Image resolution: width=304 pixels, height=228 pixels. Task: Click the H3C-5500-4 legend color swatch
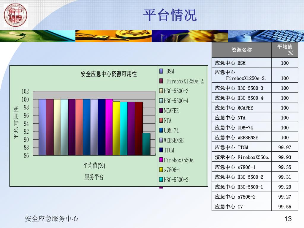pos(161,101)
